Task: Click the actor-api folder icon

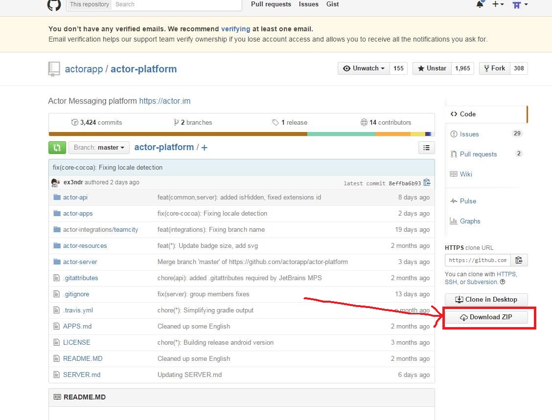Action: [57, 197]
